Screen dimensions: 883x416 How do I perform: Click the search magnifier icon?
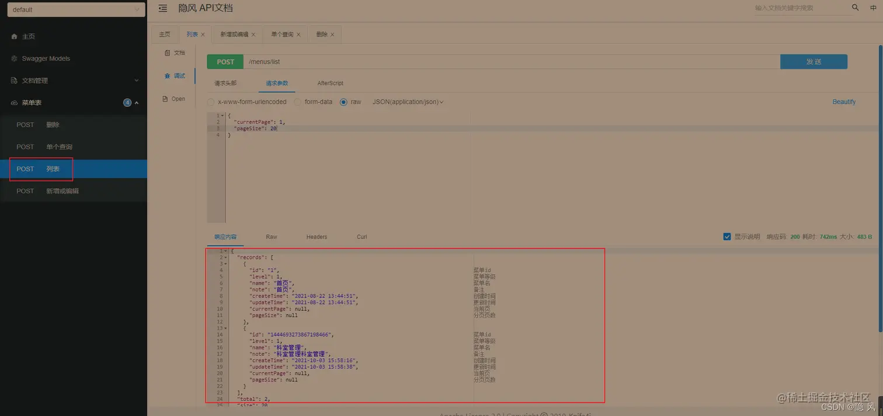(856, 8)
